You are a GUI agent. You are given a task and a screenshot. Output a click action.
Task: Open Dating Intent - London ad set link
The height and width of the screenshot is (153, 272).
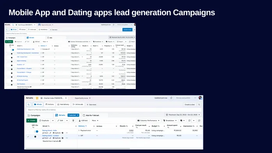coord(50,136)
